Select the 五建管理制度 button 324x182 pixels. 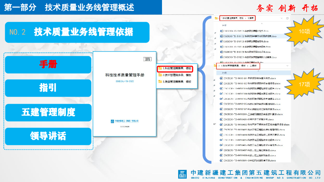tap(48, 112)
